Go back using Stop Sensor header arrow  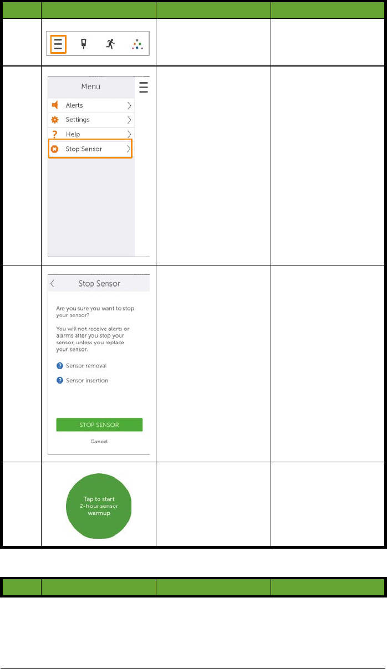[x=53, y=283]
